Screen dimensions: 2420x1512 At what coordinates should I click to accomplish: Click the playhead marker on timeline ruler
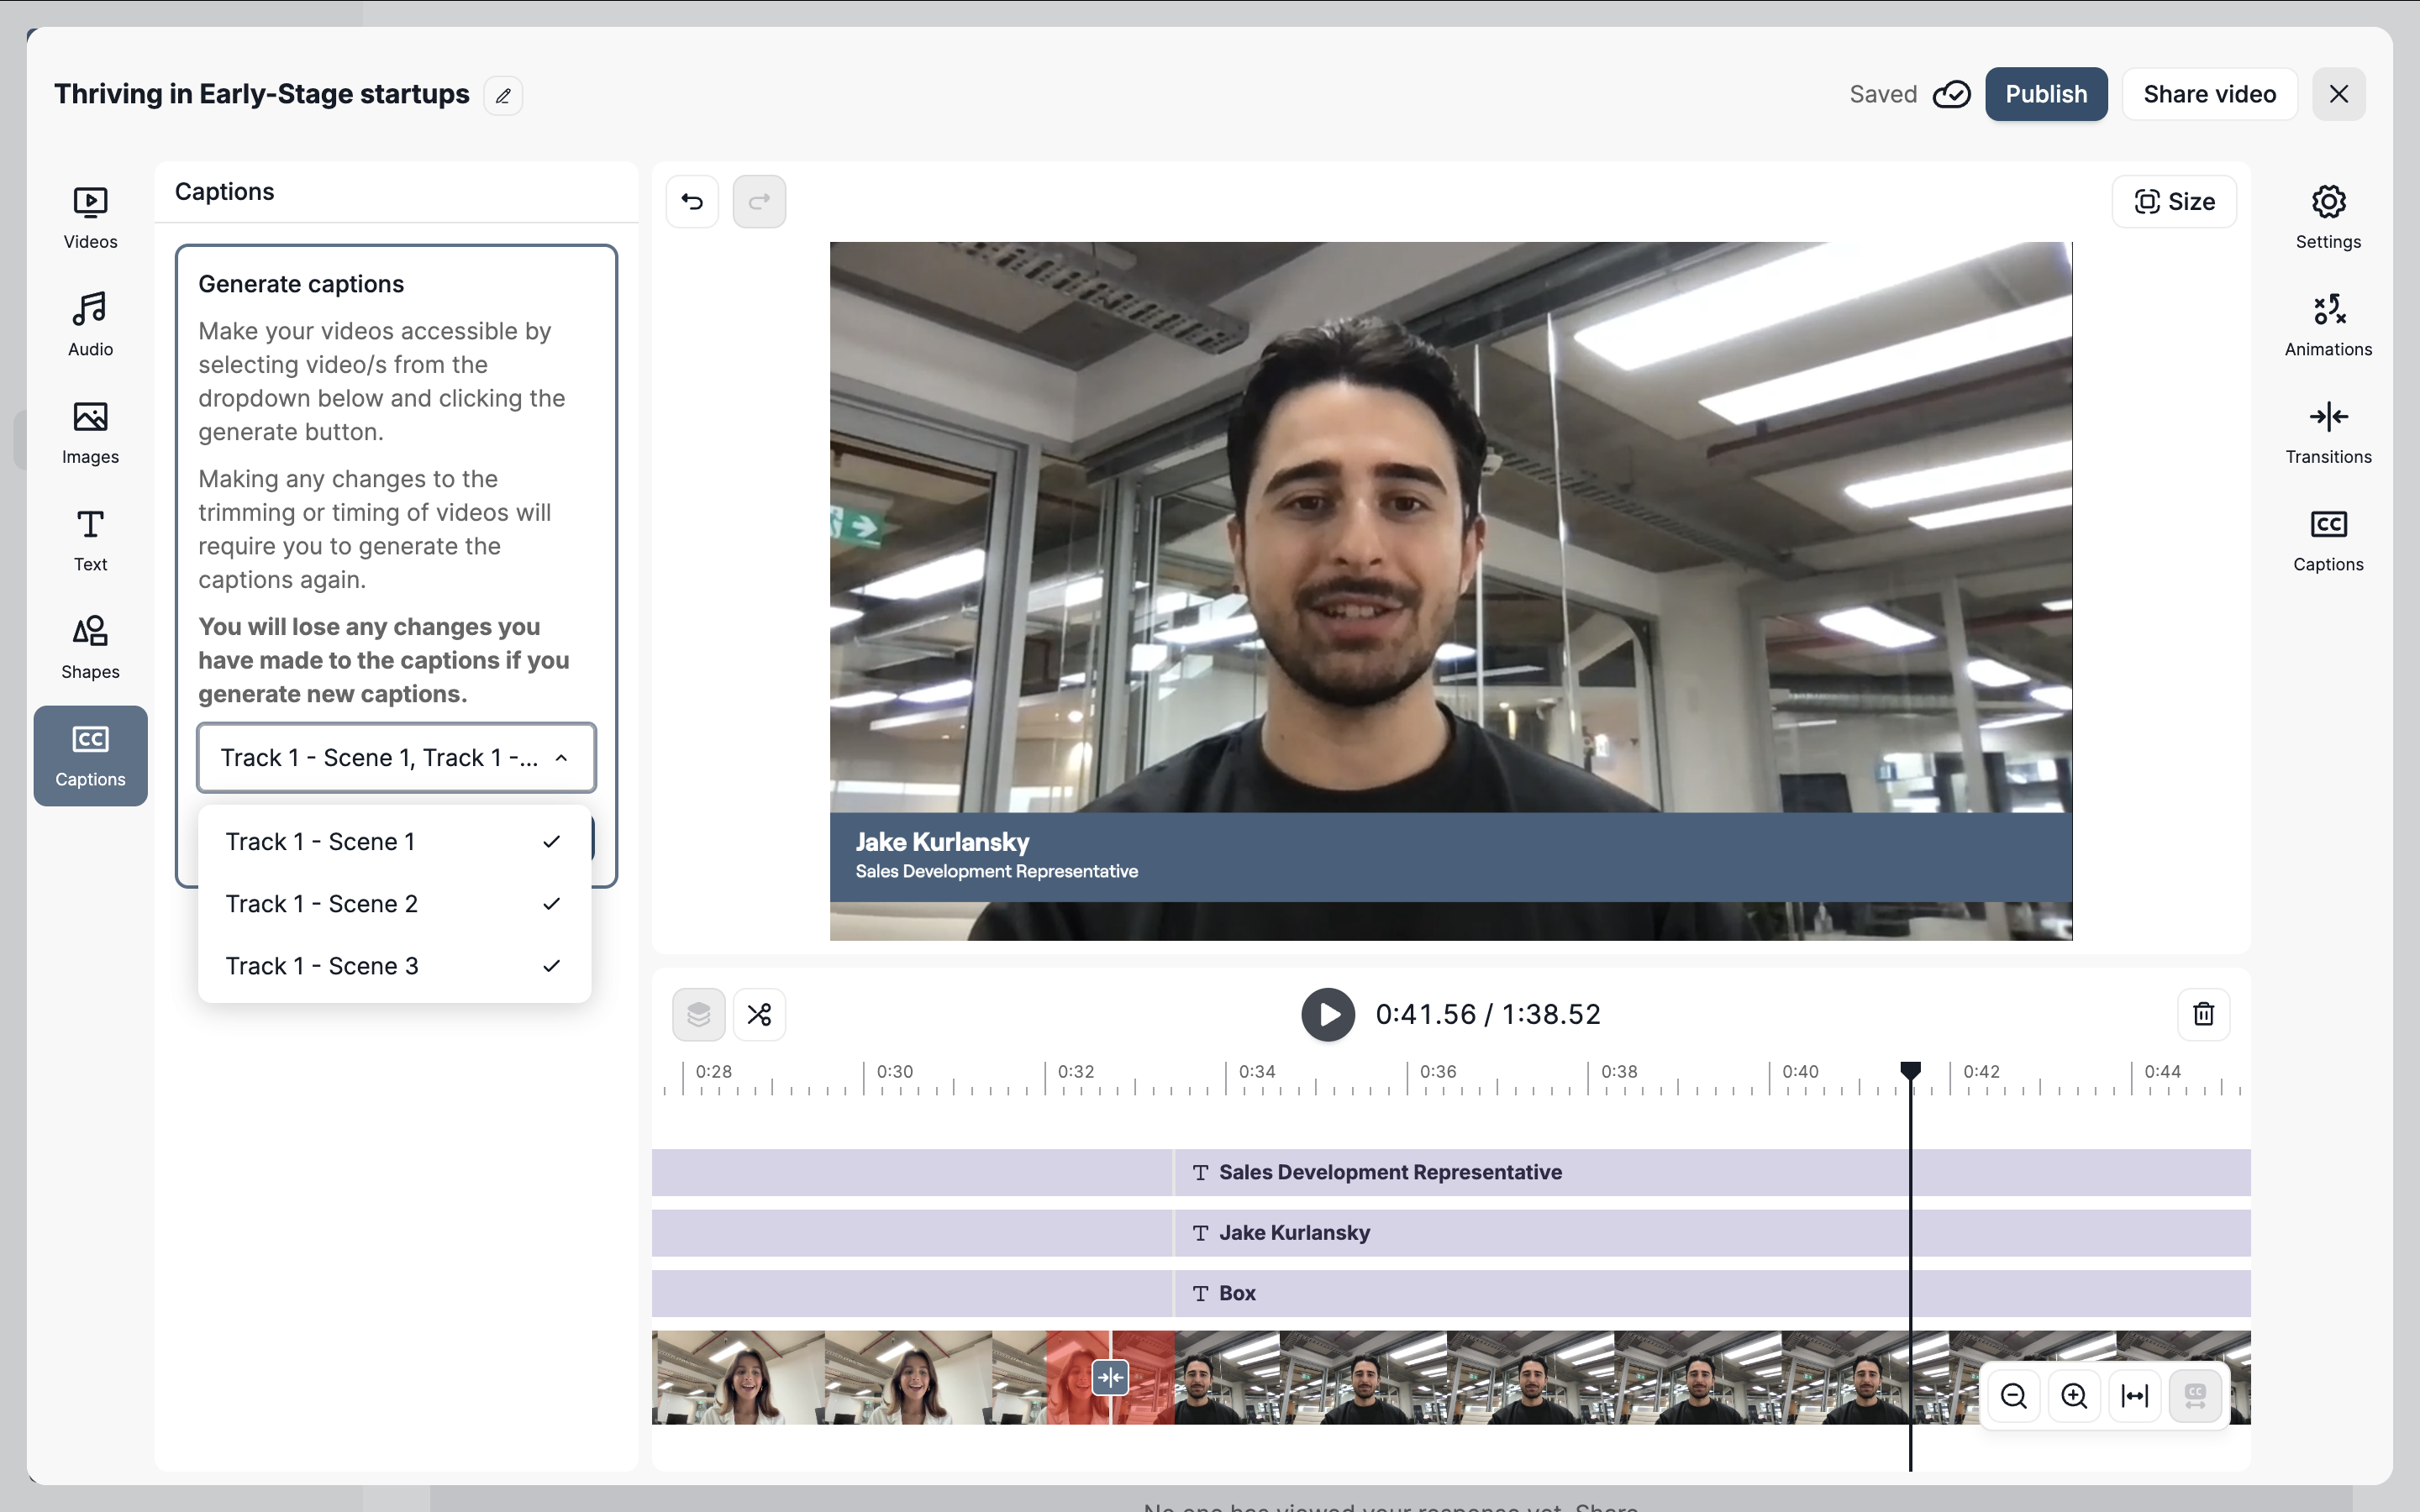1910,1070
